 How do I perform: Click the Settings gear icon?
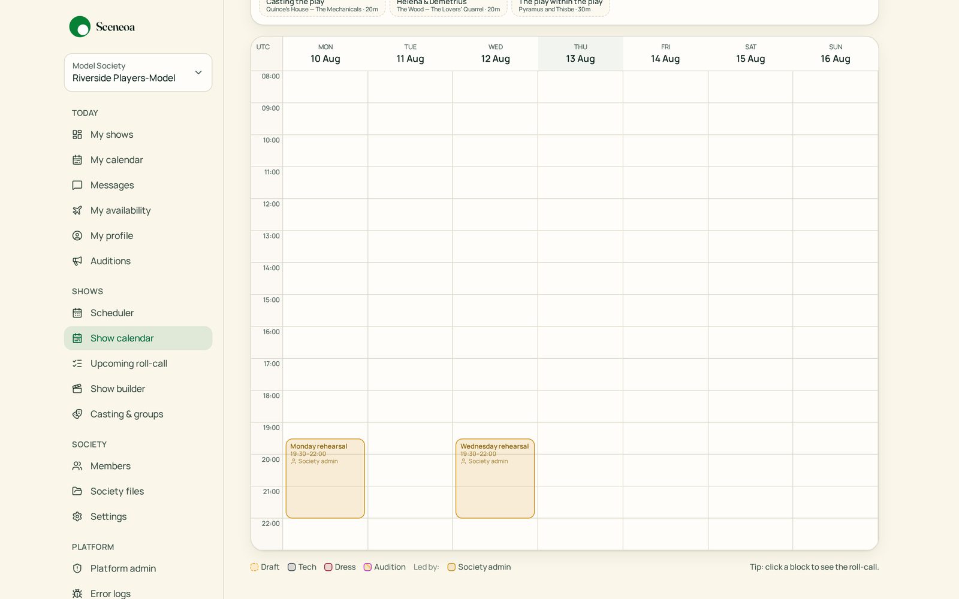point(77,516)
